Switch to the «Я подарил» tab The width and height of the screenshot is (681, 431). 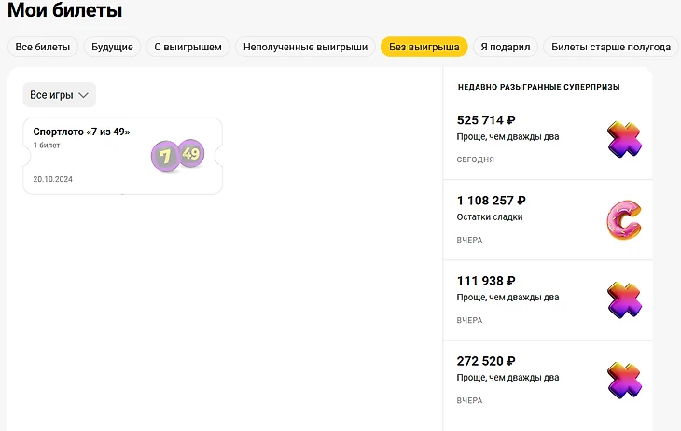(505, 47)
